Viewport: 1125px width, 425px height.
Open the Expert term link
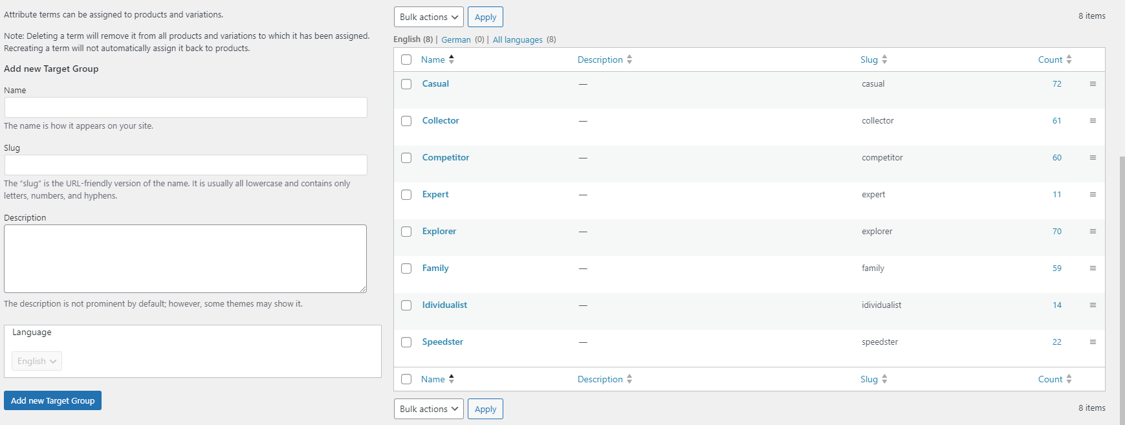[x=435, y=194]
